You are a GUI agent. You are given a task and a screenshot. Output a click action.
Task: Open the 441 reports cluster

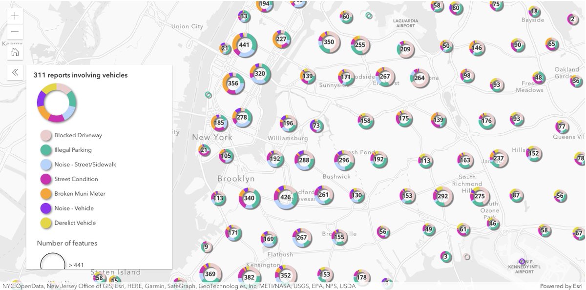point(244,45)
